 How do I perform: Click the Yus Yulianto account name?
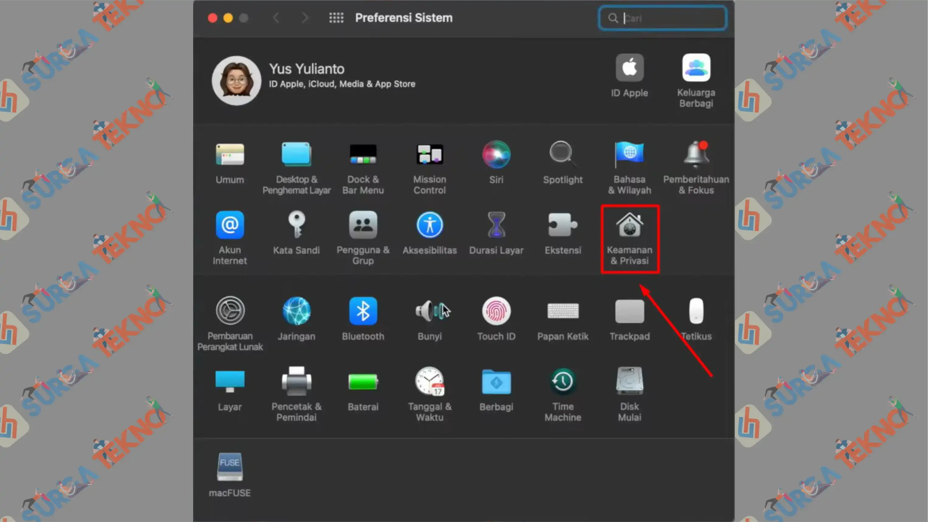click(x=307, y=68)
